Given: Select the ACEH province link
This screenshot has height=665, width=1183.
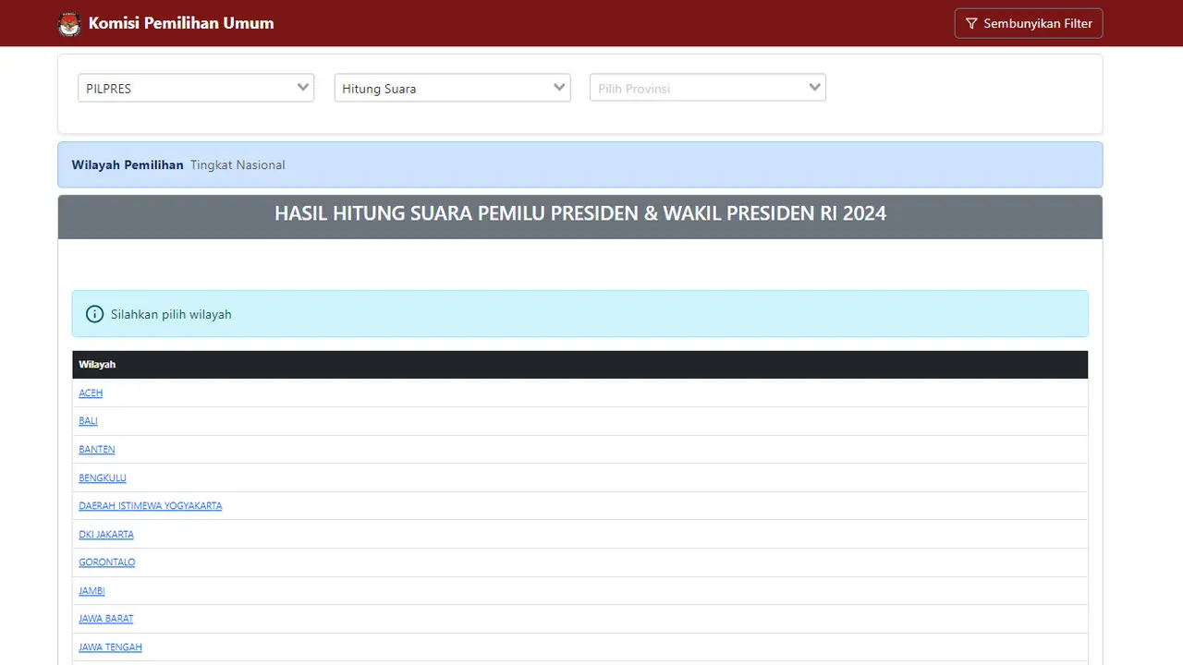Looking at the screenshot, I should pyautogui.click(x=90, y=393).
